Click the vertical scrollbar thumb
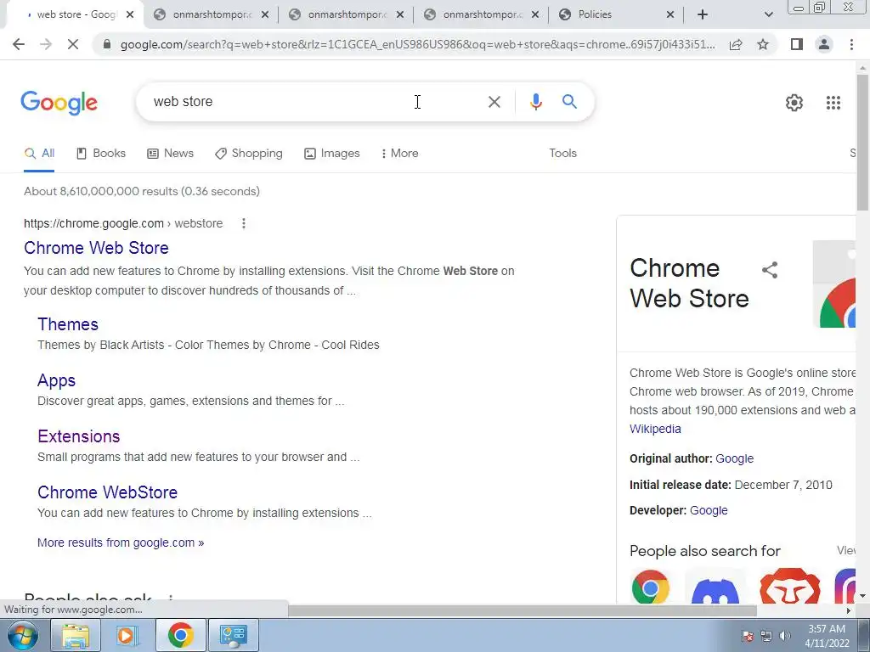 point(862,142)
